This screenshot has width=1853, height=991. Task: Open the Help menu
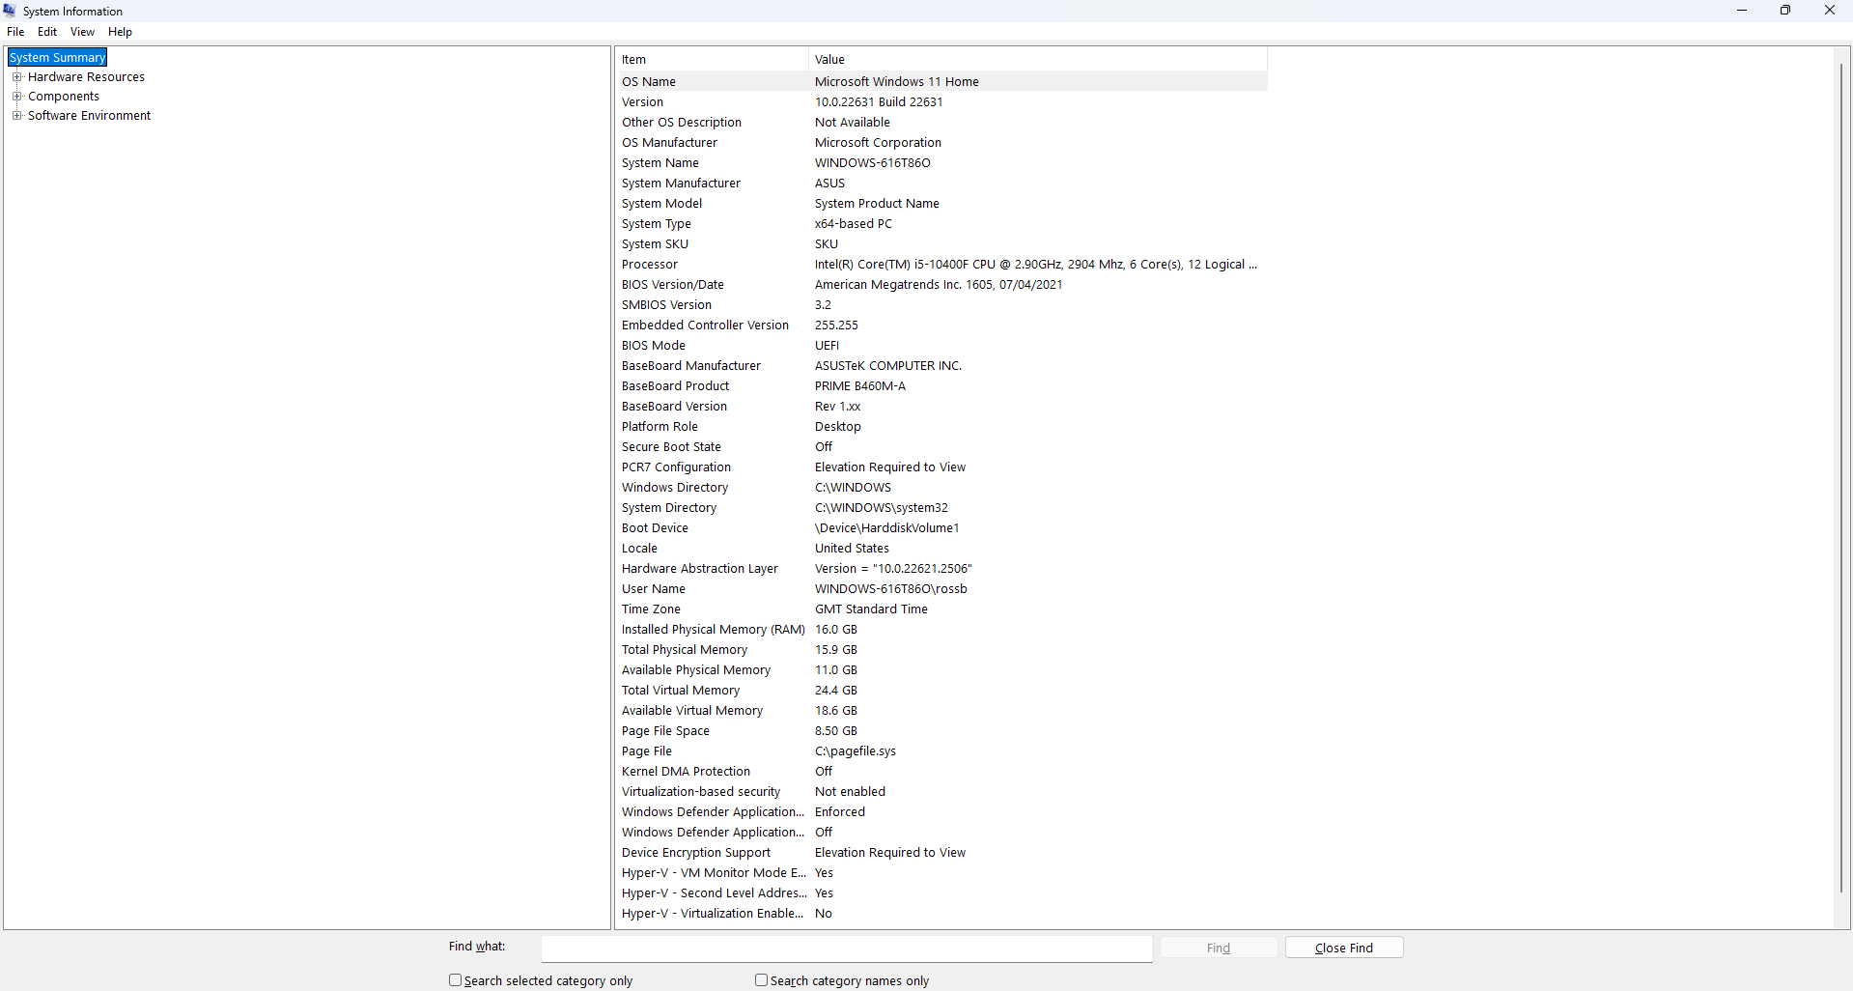coord(119,31)
